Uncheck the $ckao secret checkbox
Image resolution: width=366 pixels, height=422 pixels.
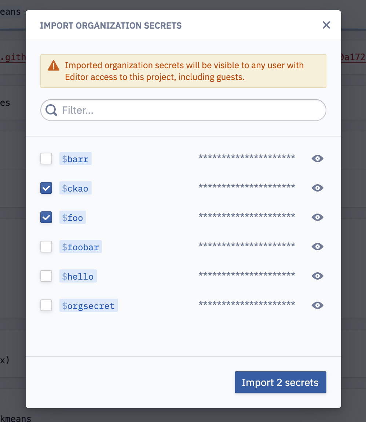tap(46, 188)
